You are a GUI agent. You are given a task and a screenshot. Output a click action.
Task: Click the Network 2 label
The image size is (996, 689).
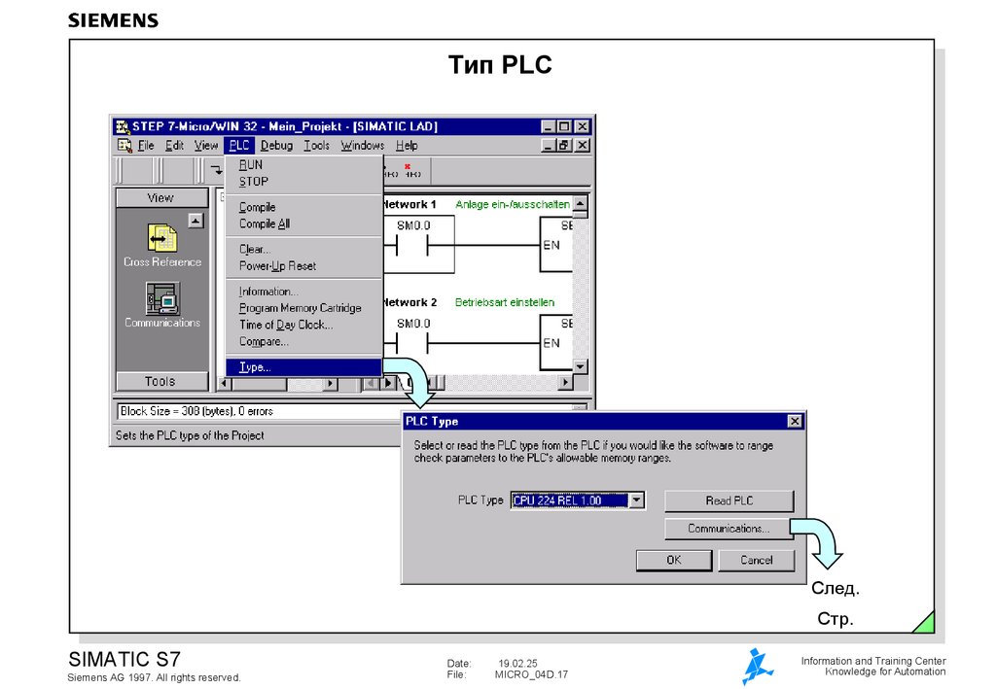[x=409, y=302]
